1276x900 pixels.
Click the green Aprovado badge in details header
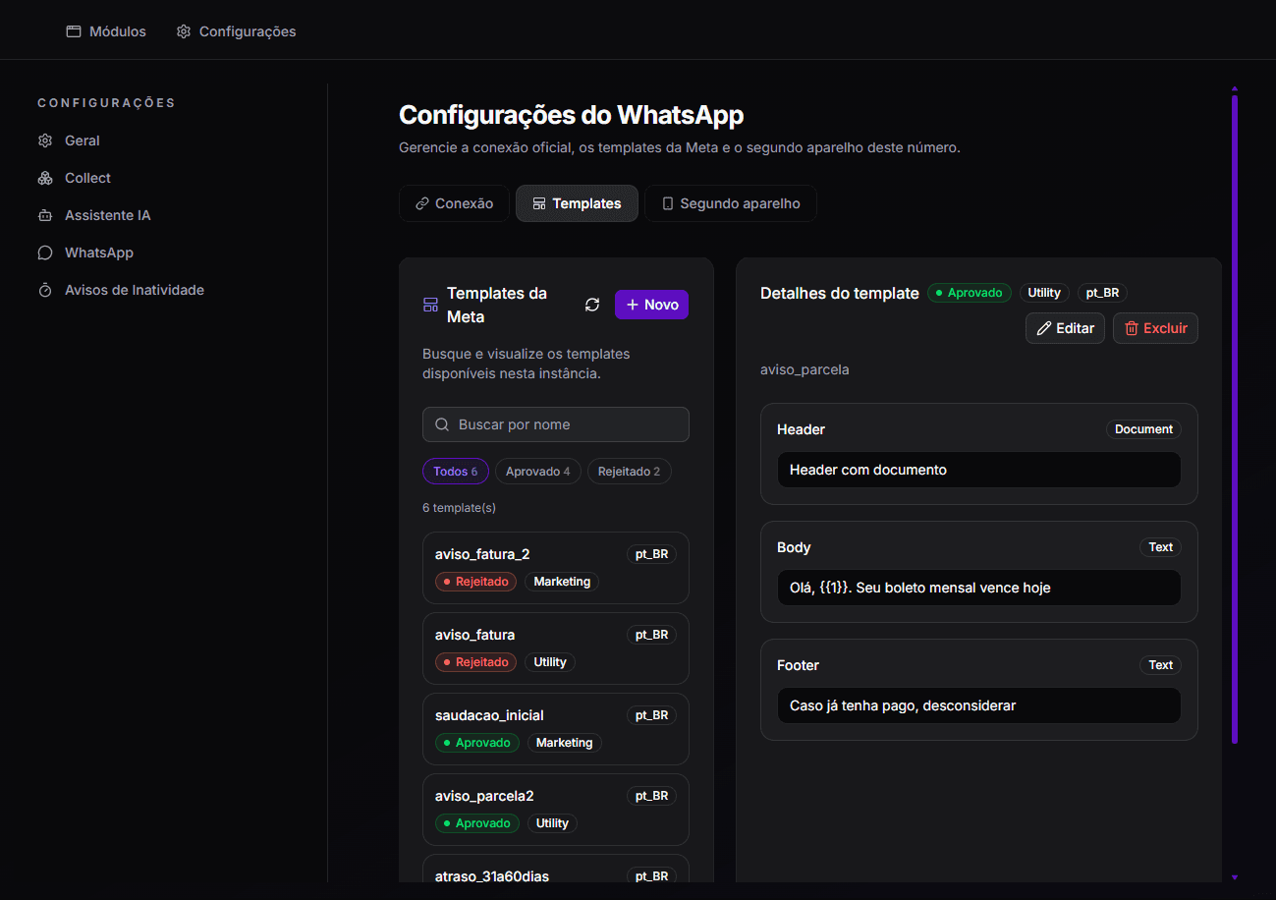(x=970, y=293)
